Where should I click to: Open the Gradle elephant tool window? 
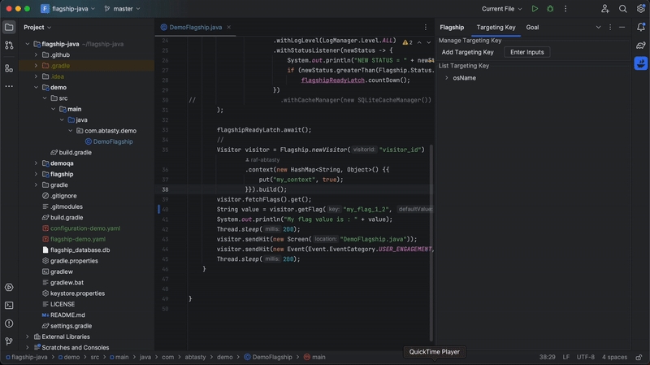point(641,45)
